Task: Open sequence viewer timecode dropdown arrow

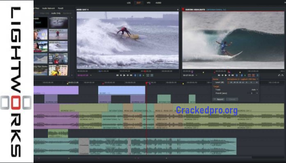Action: pyautogui.click(x=196, y=75)
